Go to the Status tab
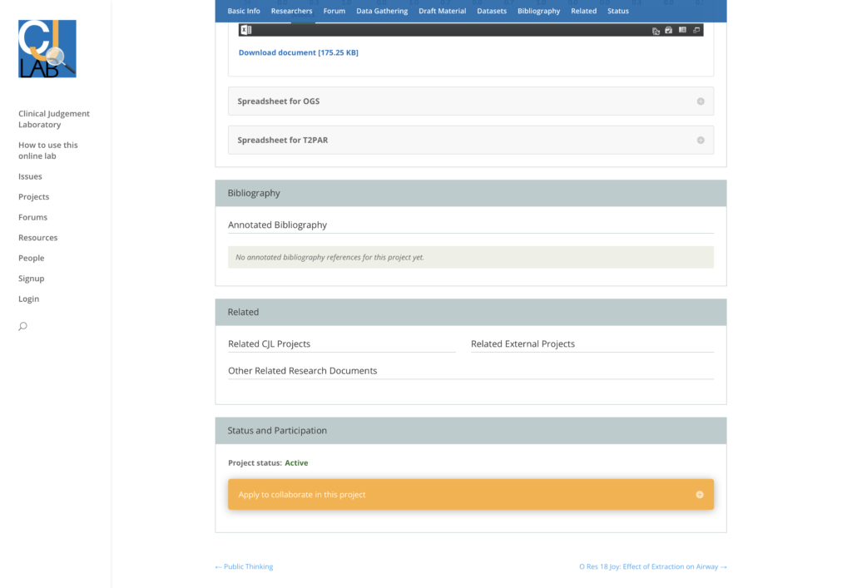 tap(618, 11)
